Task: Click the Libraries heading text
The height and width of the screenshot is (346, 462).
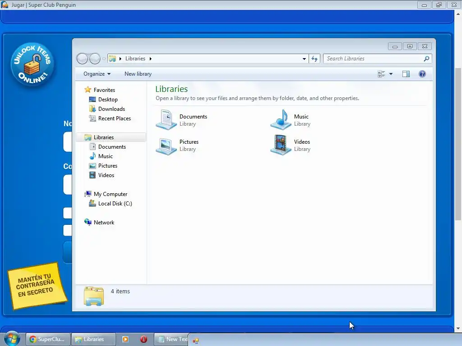Action: 171,89
